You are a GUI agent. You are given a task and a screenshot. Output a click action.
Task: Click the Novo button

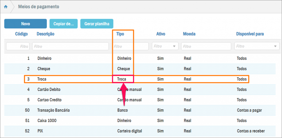[26, 24]
